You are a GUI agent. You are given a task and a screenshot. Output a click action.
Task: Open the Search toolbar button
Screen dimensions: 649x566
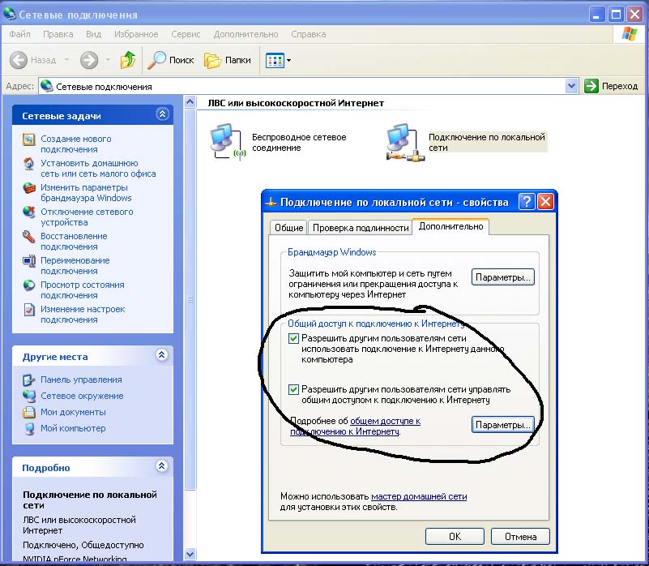point(171,60)
